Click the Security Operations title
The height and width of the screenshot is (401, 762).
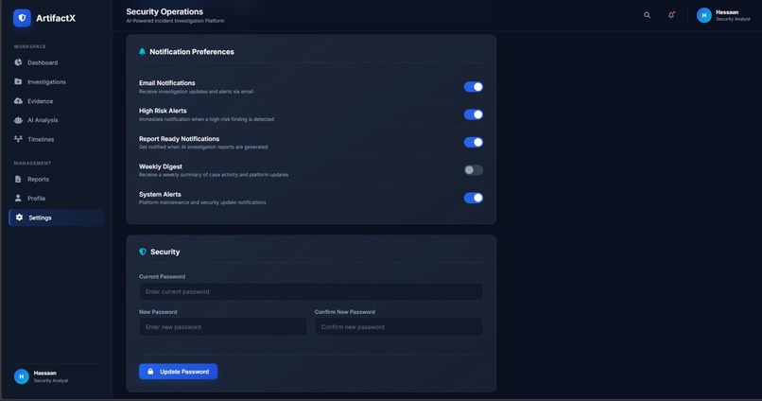coord(165,11)
